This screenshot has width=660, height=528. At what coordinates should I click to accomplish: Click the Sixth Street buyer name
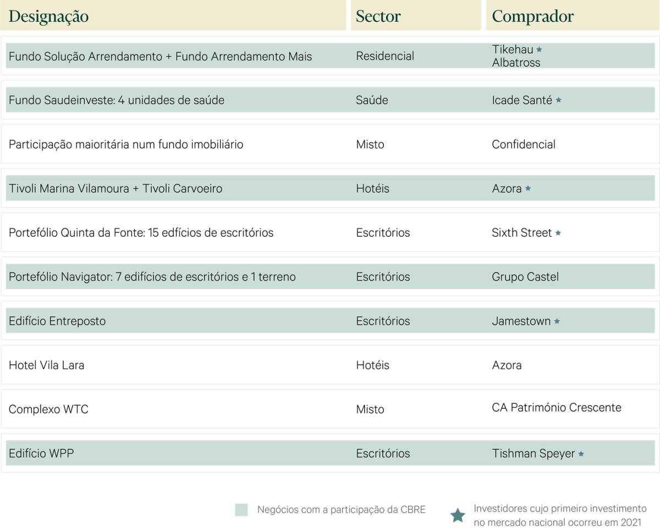(x=522, y=233)
